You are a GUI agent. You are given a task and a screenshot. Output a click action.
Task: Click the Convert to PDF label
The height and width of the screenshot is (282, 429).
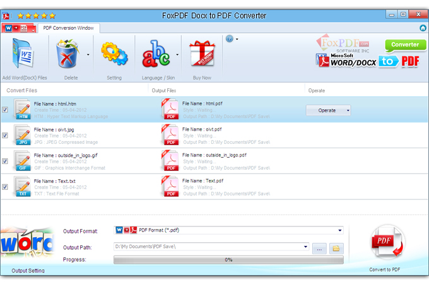(385, 269)
